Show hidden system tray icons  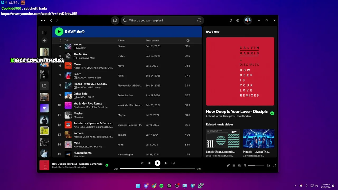295,186
